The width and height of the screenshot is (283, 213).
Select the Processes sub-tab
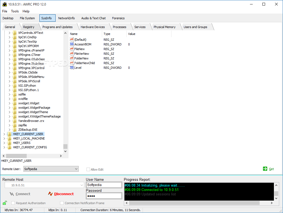tap(119, 27)
